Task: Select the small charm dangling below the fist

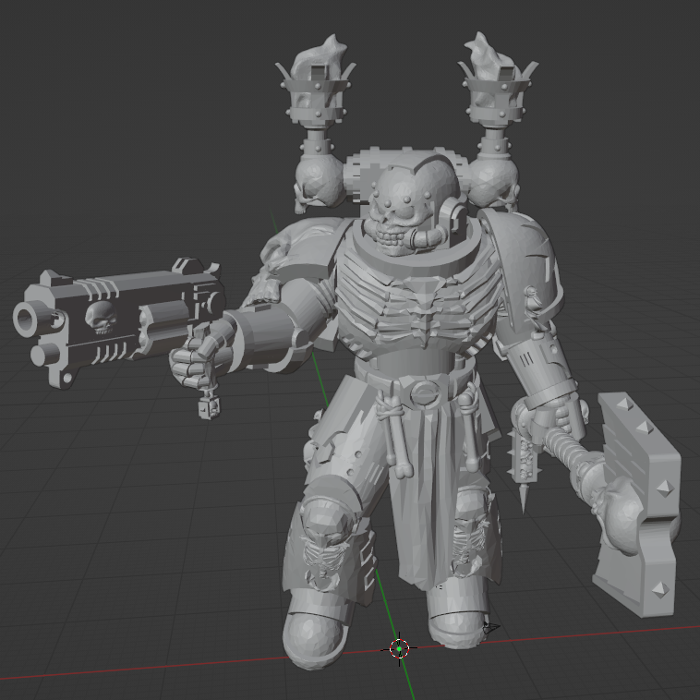Action: (x=209, y=404)
